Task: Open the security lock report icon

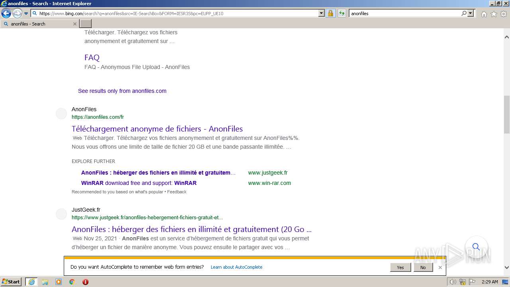Action: 330,13
